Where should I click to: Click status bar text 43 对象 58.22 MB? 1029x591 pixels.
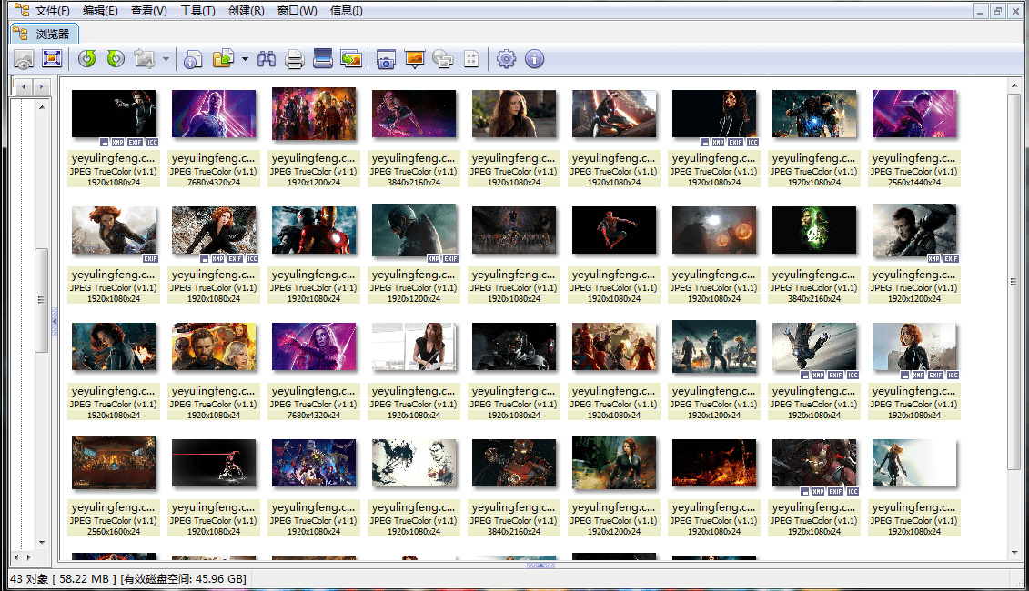(63, 579)
